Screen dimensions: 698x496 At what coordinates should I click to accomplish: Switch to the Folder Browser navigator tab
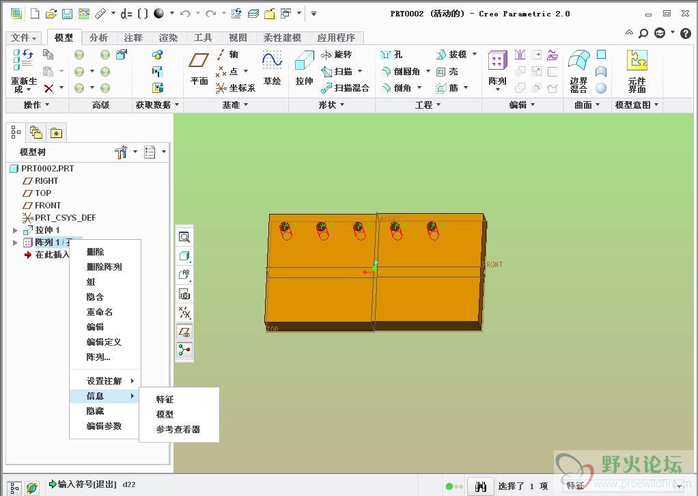pos(36,133)
